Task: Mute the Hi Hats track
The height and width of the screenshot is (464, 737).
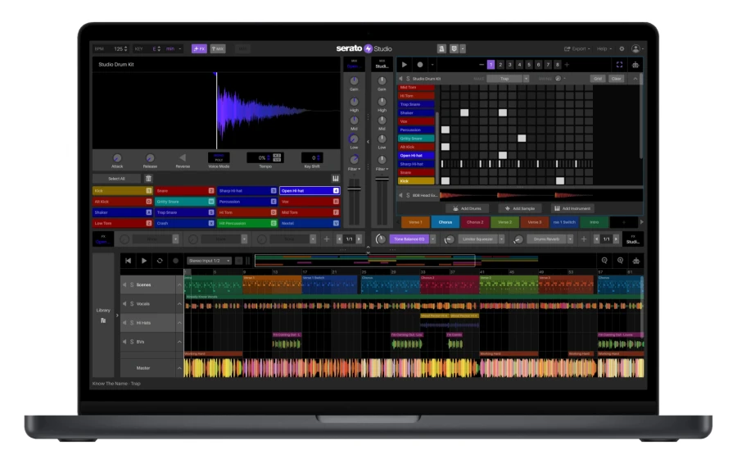Action: [124, 323]
